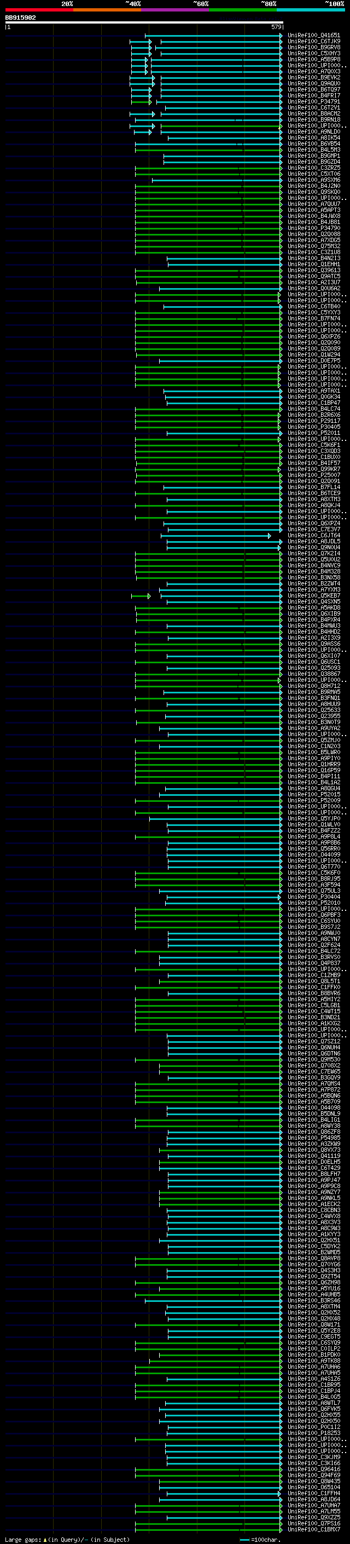Select the UniRef100_P34791 label
The image size is (350, 1544).
(x=313, y=101)
